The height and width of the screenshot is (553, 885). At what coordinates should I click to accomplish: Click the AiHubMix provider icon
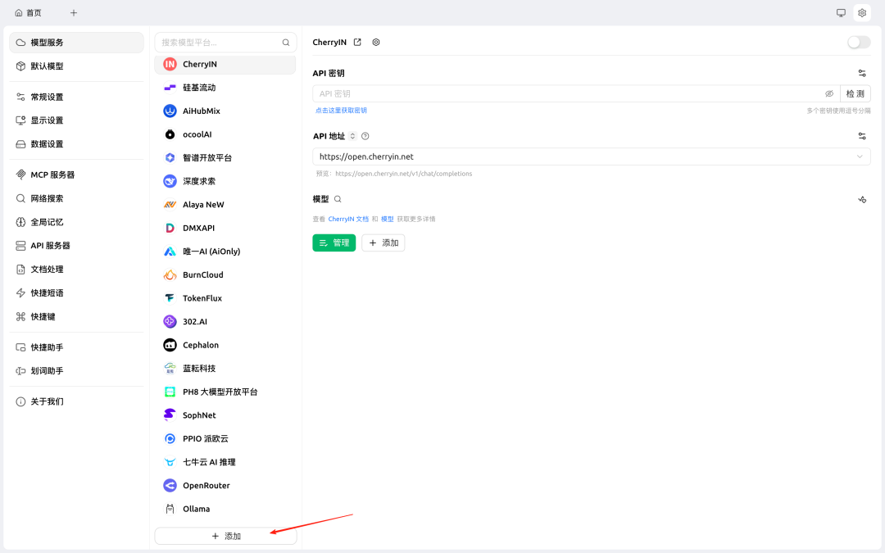pos(170,111)
